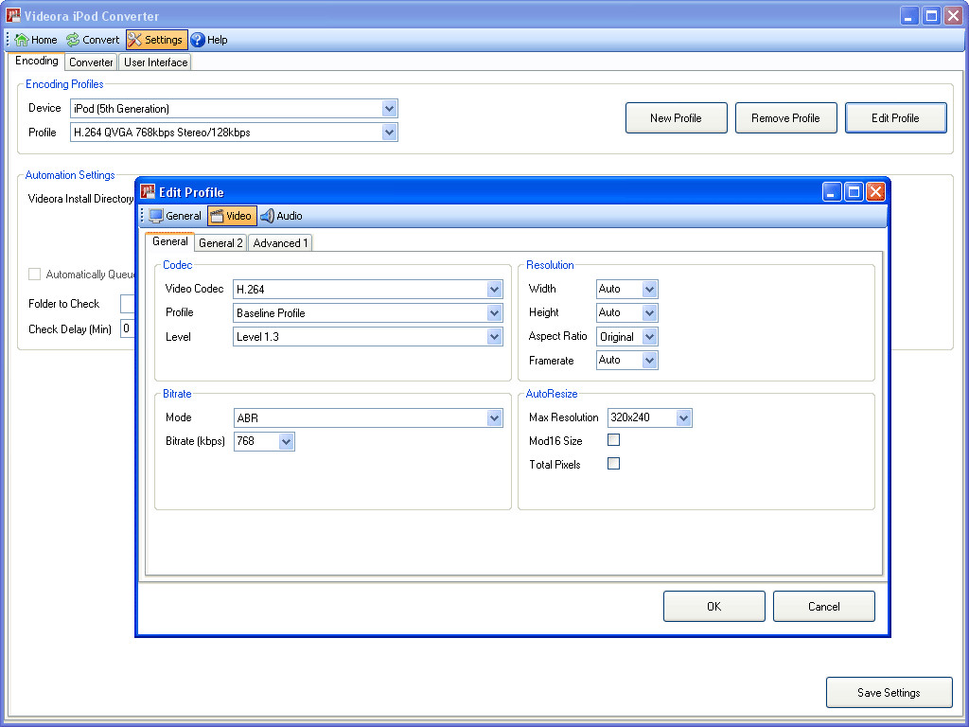Switch to the Converter tab
The height and width of the screenshot is (727, 969).
coord(91,62)
